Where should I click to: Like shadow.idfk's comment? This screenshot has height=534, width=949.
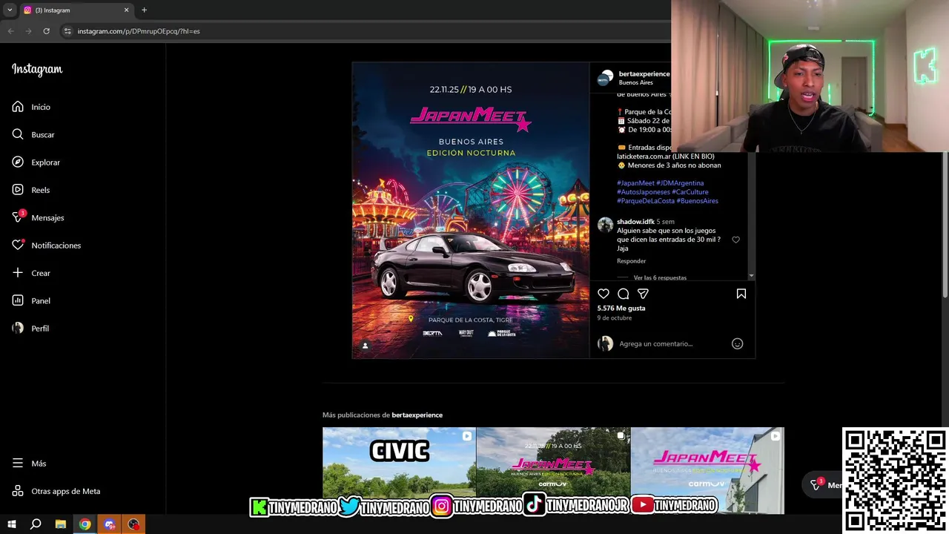(735, 240)
